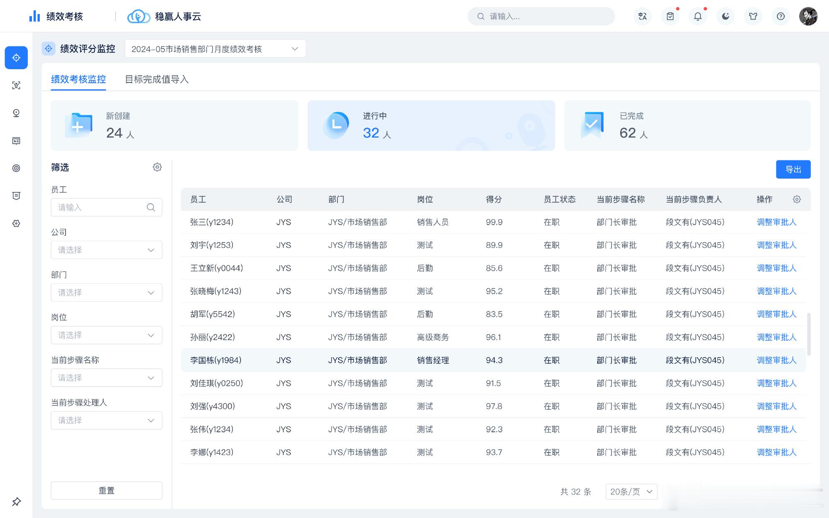Open the help question mark icon
The height and width of the screenshot is (518, 829).
pyautogui.click(x=781, y=16)
